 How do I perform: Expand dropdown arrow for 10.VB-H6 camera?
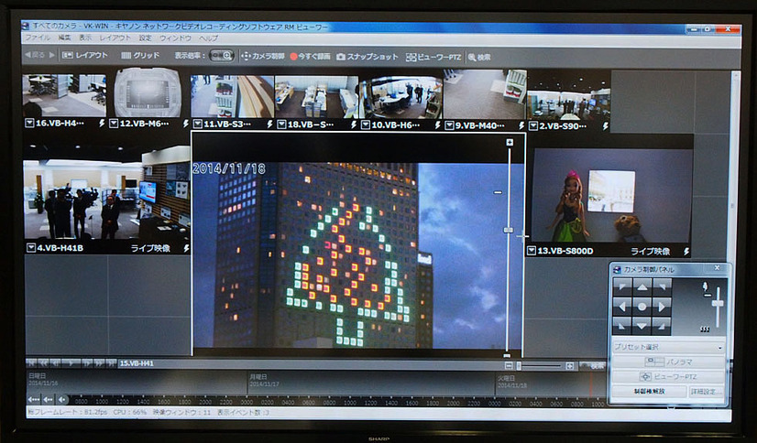point(366,125)
